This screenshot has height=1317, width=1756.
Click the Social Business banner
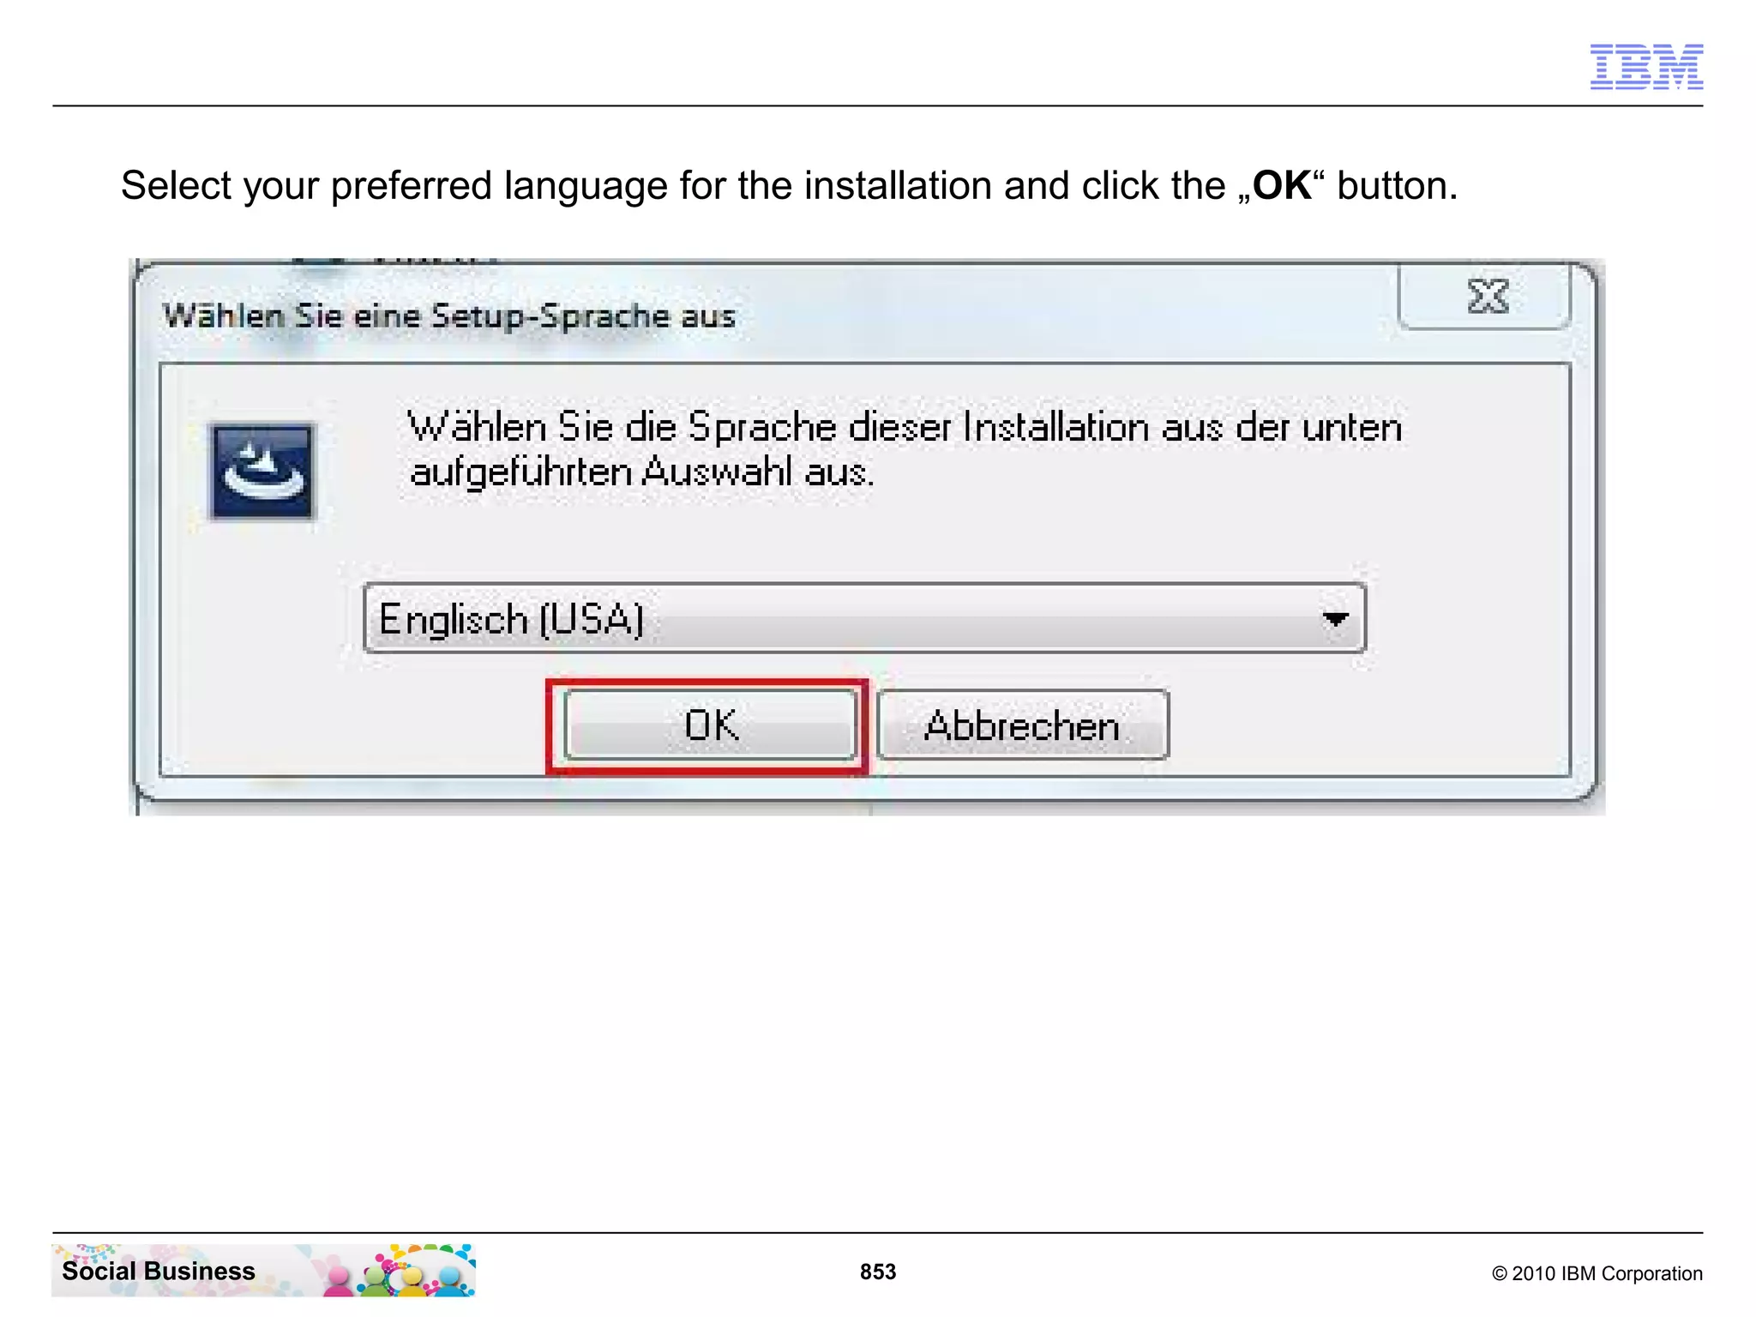[x=263, y=1270]
